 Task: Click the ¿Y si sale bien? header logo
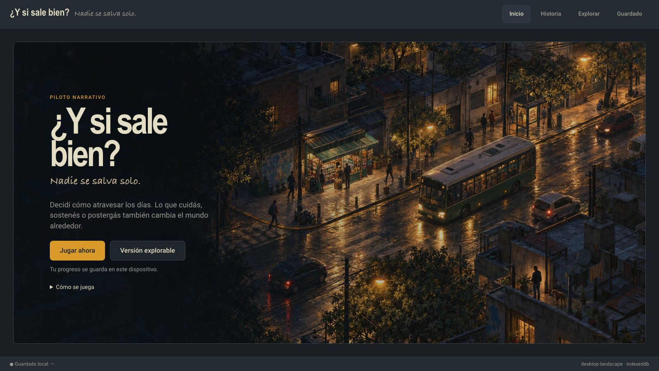[40, 13]
